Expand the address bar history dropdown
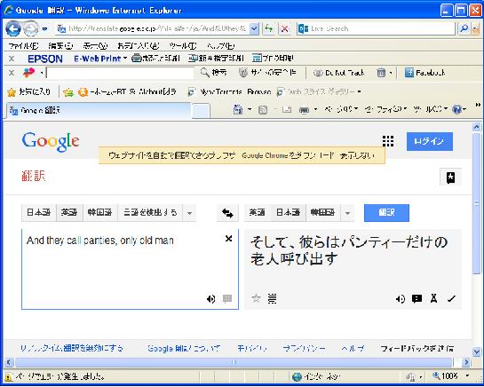Image resolution: width=484 pixels, height=387 pixels. [254, 28]
